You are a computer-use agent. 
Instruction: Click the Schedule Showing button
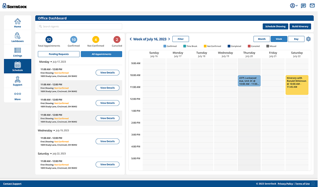click(x=275, y=26)
